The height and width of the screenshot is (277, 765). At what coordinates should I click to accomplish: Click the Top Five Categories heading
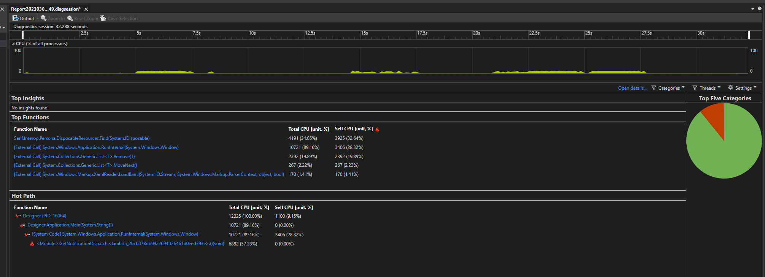pos(725,98)
